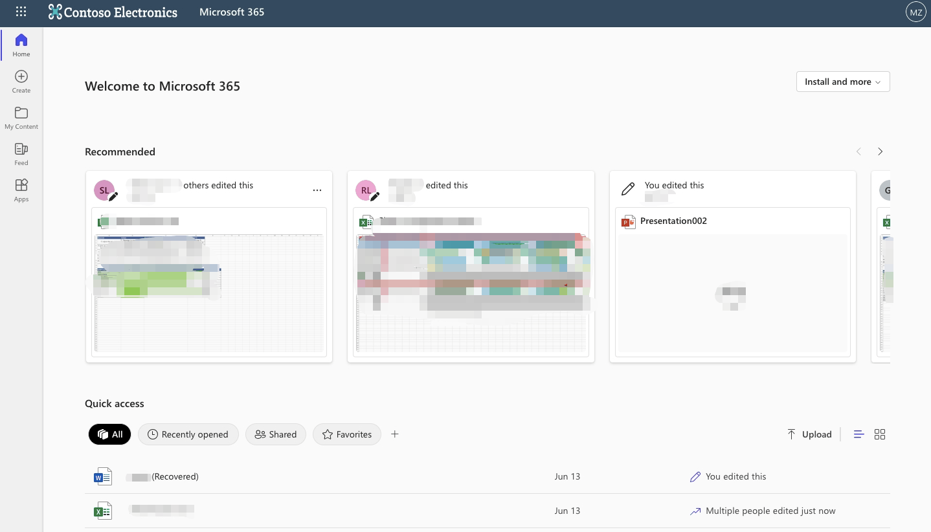Screen dimensions: 931x532
Task: Click the Word file icon in list
Action: [x=103, y=477]
